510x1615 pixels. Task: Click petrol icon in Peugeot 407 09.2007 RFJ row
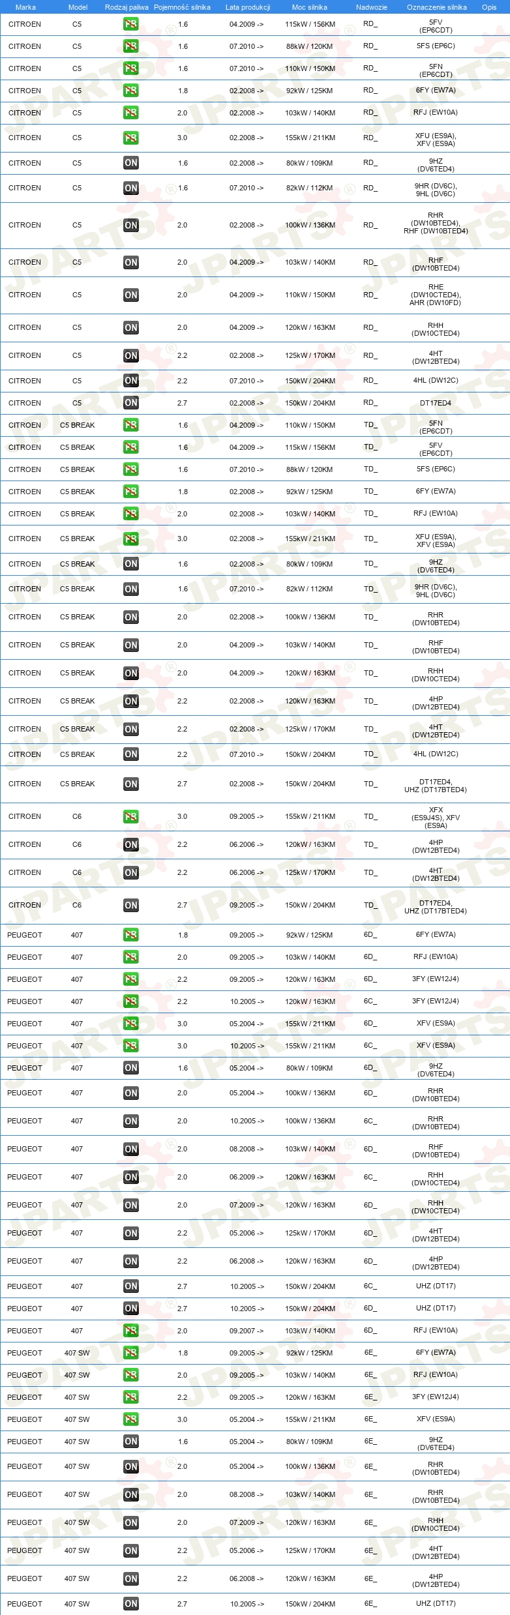pos(131,1331)
